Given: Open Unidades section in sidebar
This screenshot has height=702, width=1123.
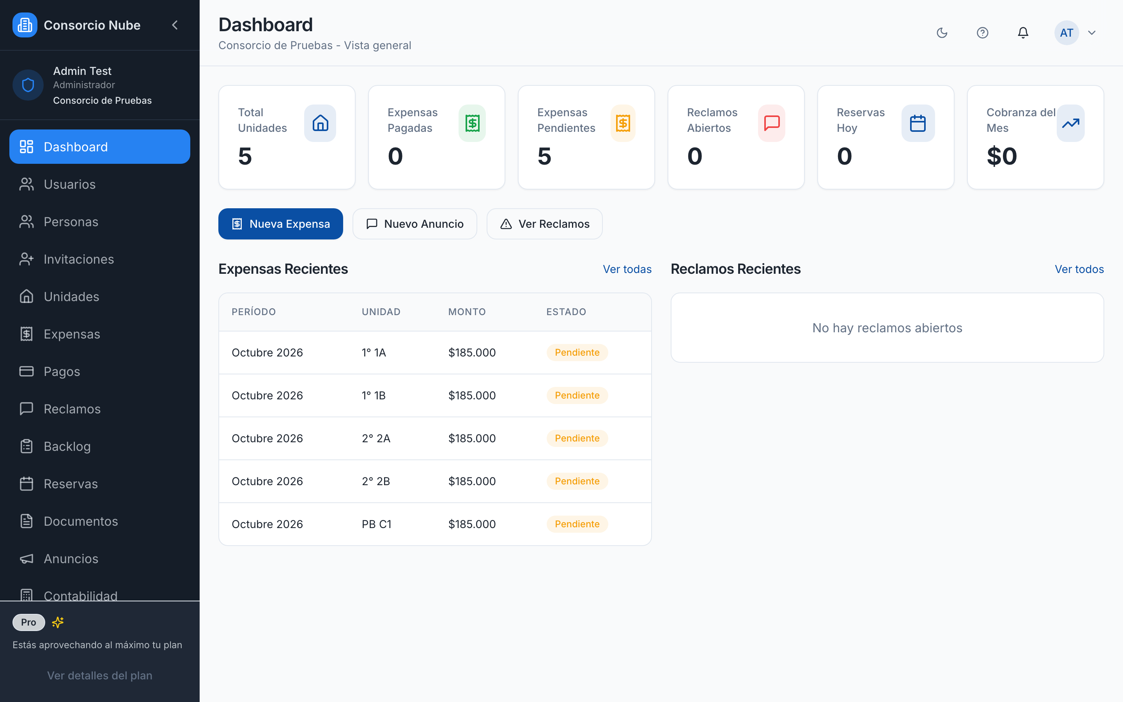Looking at the screenshot, I should coord(100,297).
